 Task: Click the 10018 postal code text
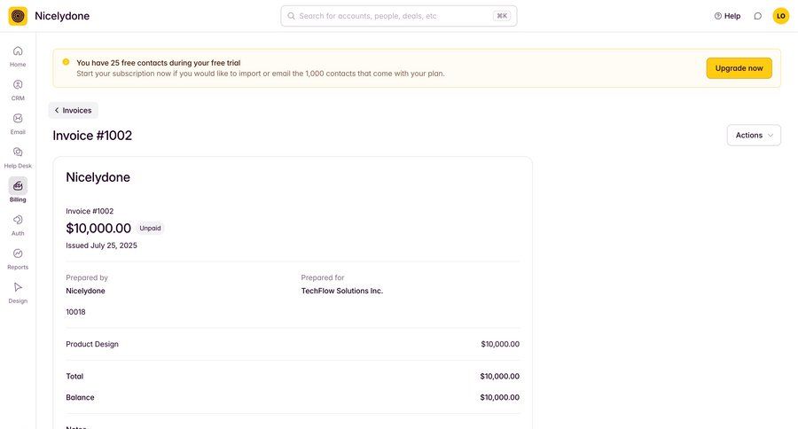(76, 312)
